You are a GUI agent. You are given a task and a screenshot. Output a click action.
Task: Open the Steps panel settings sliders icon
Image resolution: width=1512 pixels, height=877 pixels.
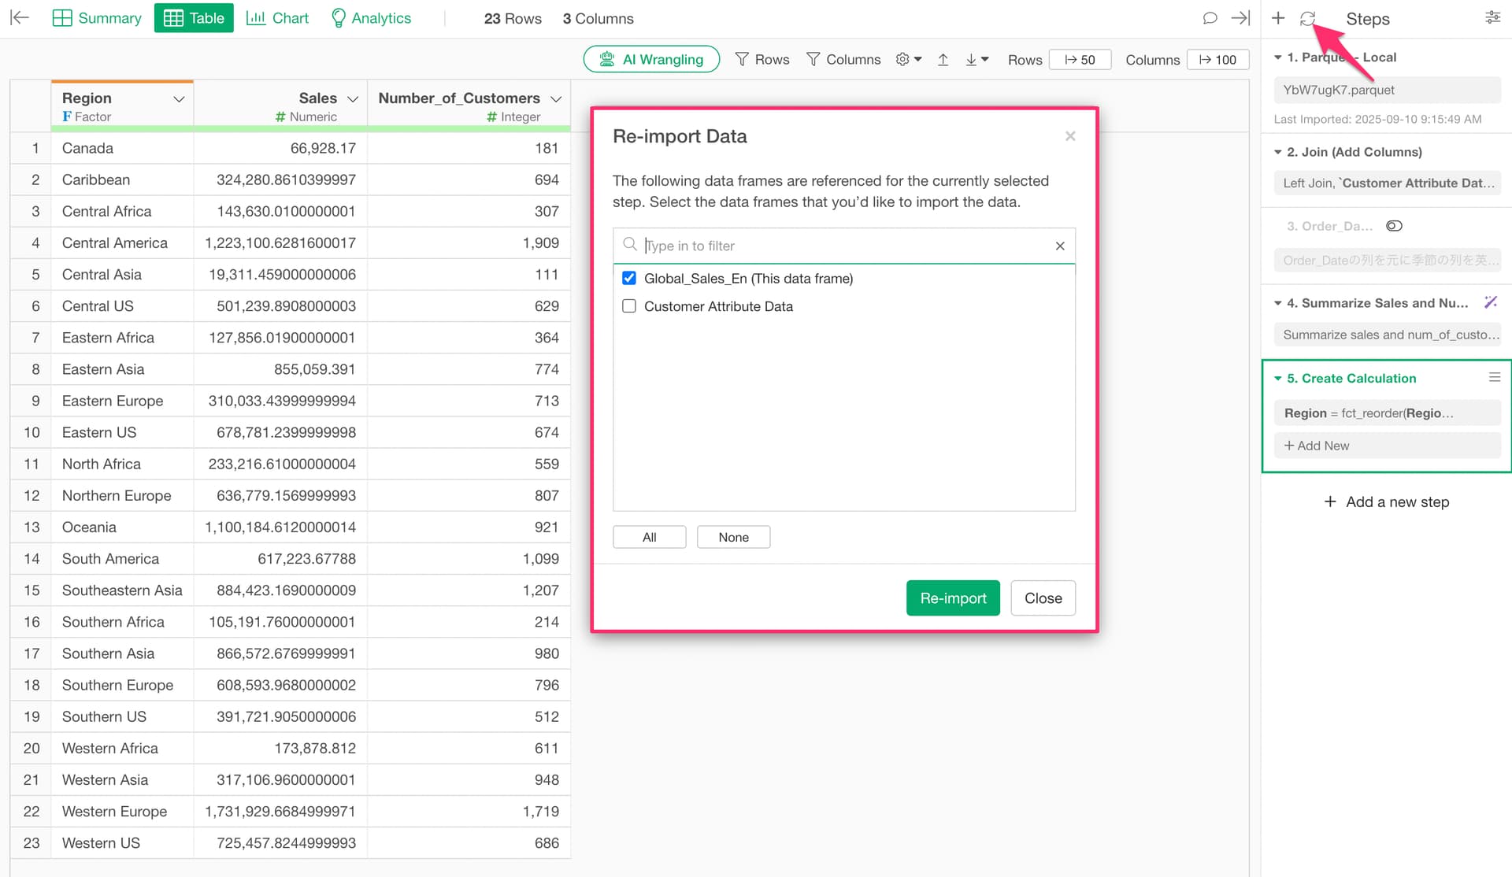[1492, 18]
